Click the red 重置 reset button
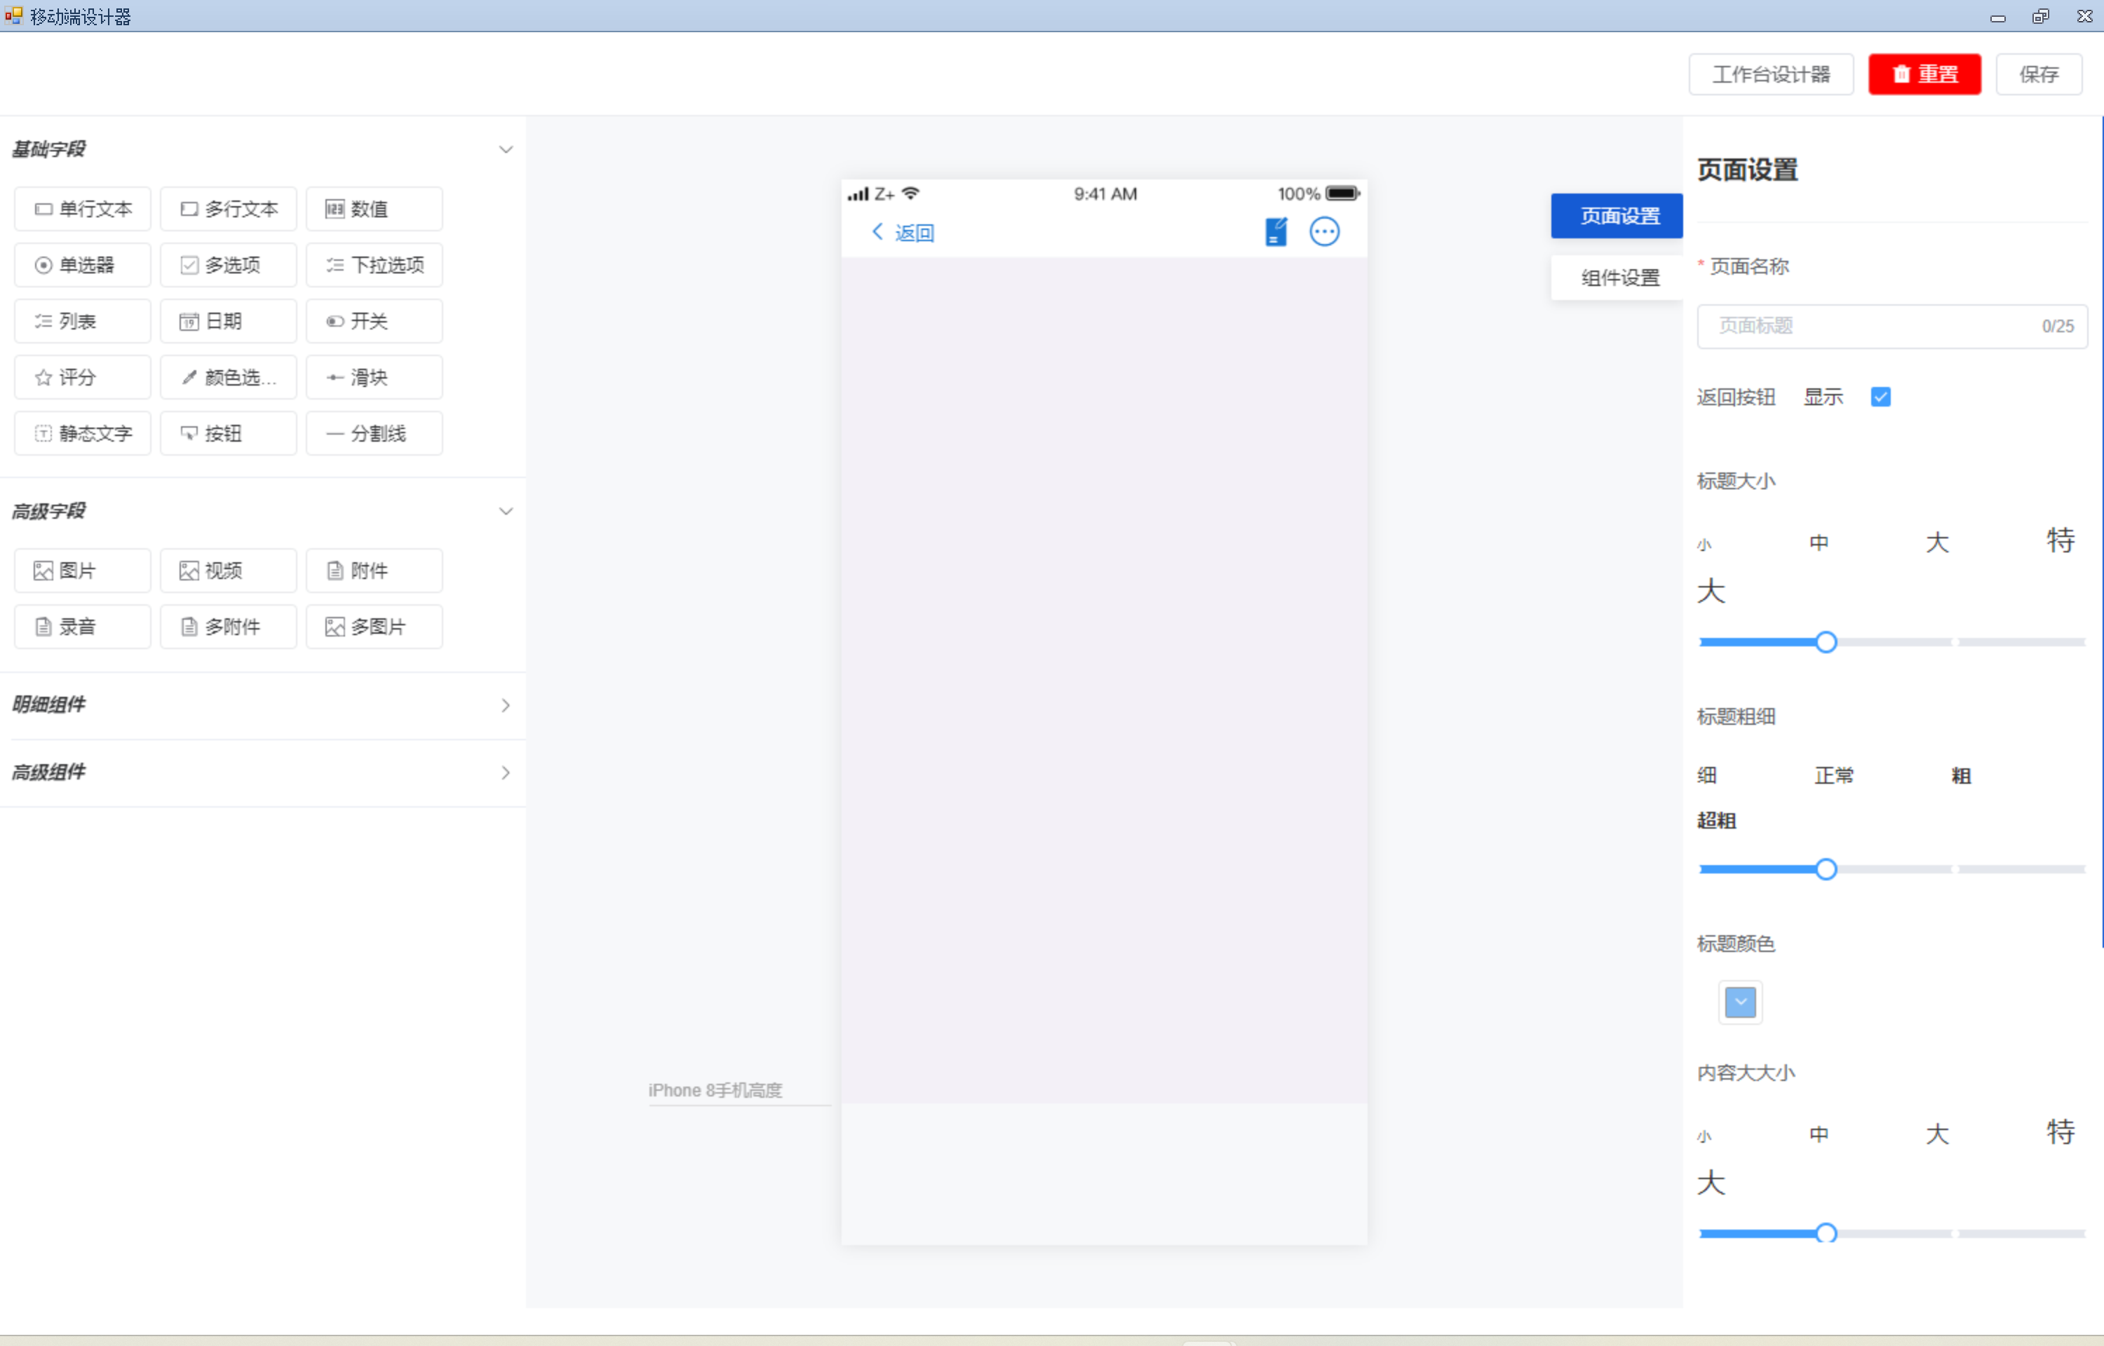 click(1924, 74)
